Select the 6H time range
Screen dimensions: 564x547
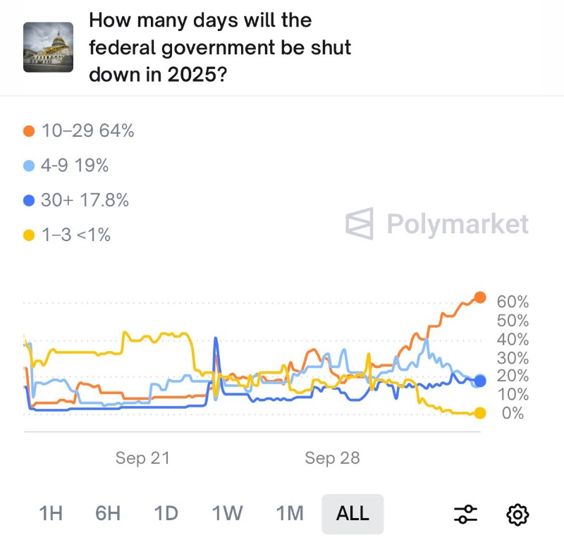108,513
